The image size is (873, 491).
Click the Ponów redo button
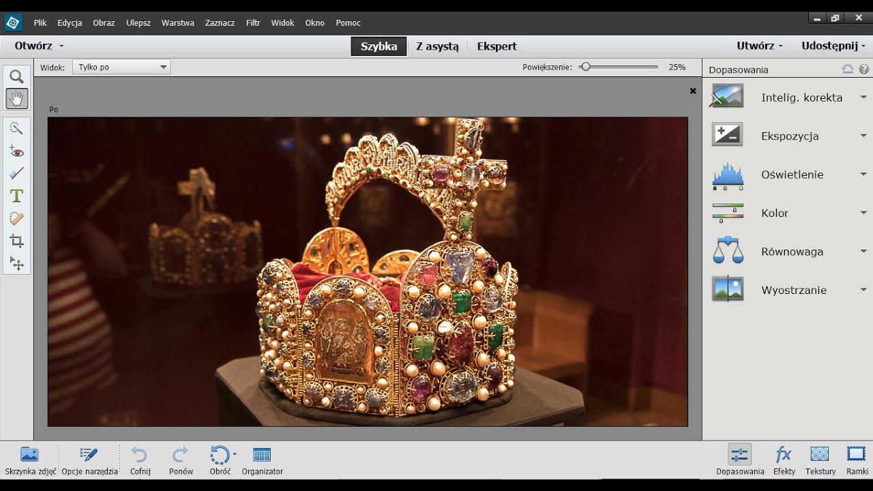tap(181, 460)
